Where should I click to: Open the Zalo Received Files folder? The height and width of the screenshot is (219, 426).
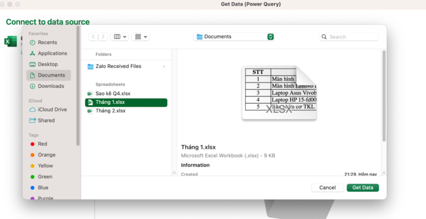coord(127,66)
